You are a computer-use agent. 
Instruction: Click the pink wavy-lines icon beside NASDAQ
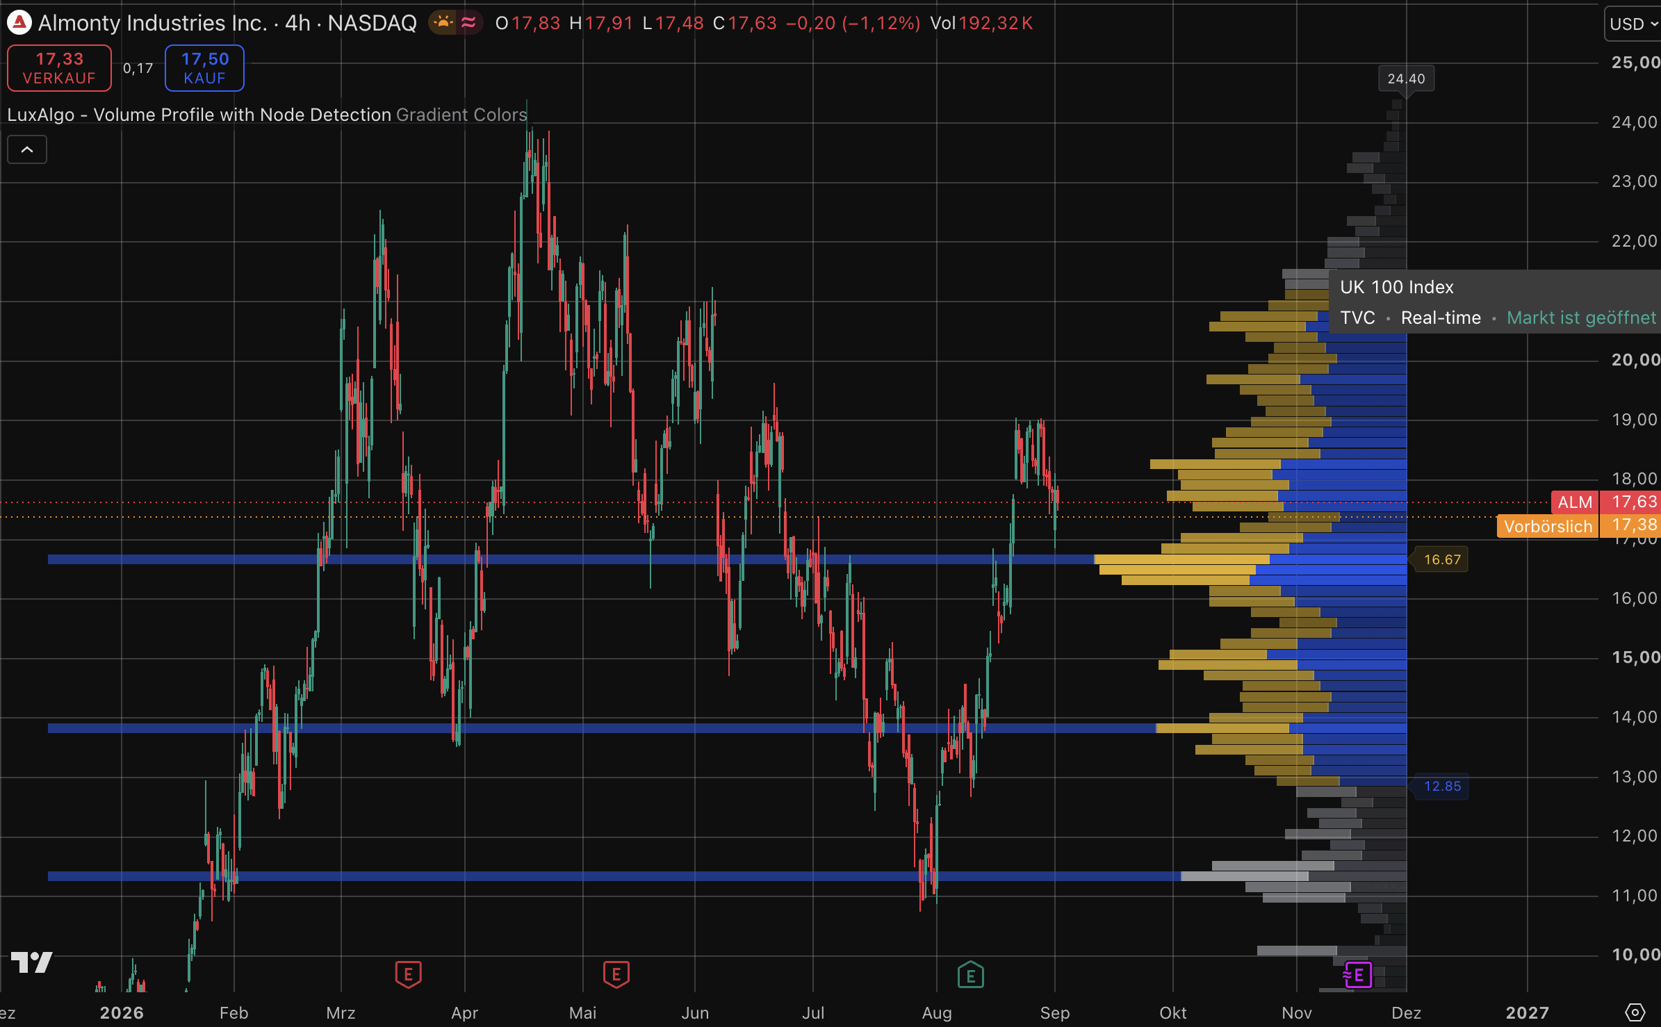tap(469, 23)
